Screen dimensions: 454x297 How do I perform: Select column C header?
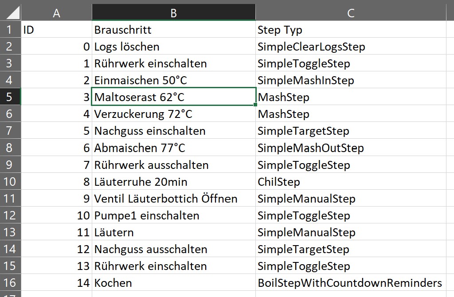coord(351,13)
